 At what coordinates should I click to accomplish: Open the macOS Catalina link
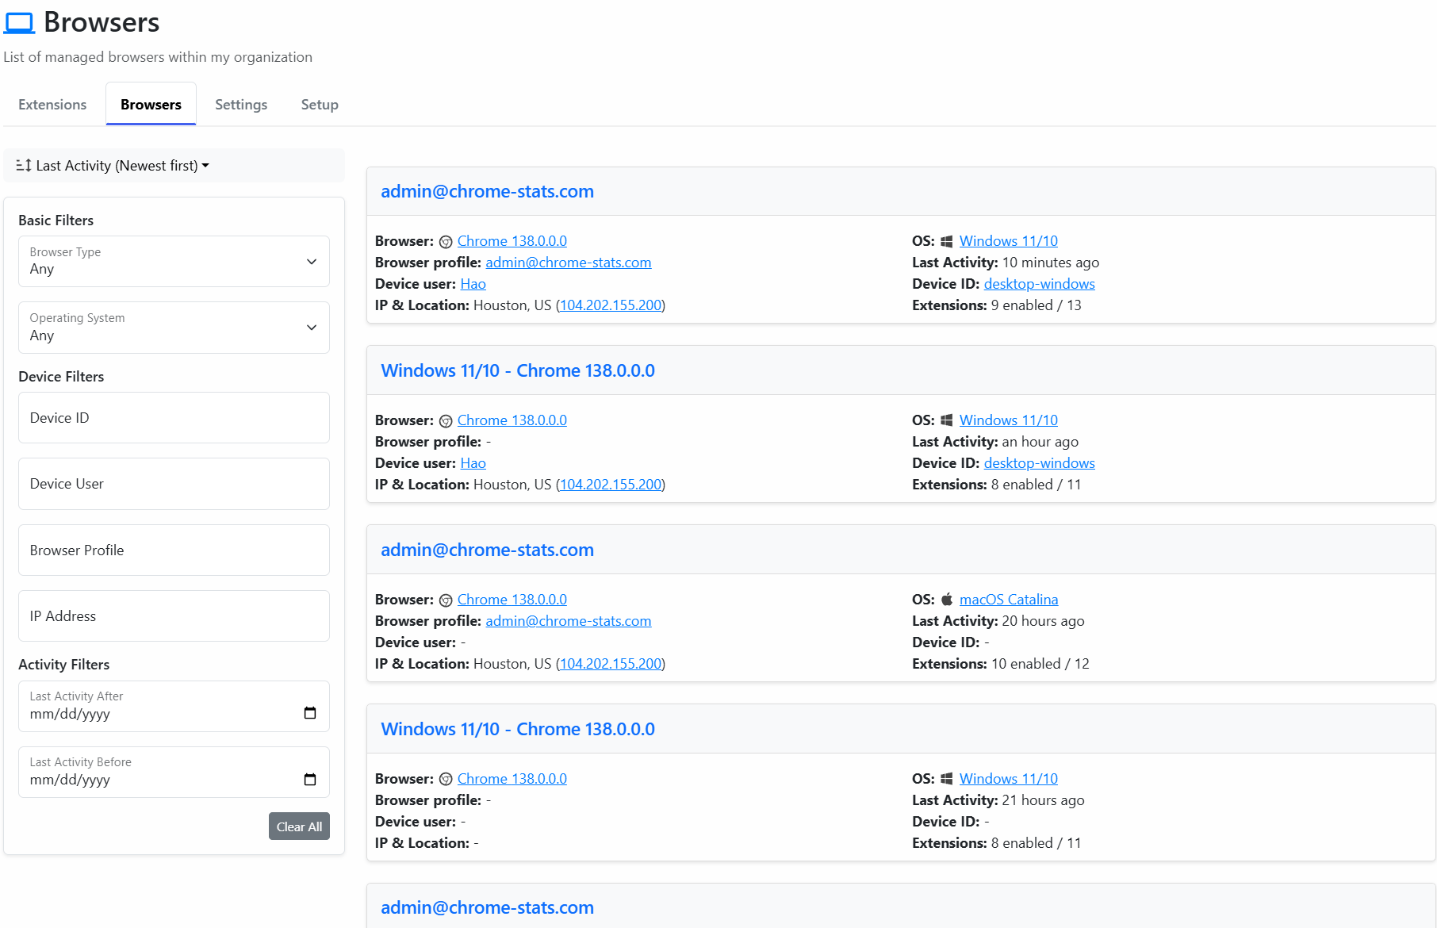[x=1008, y=600]
